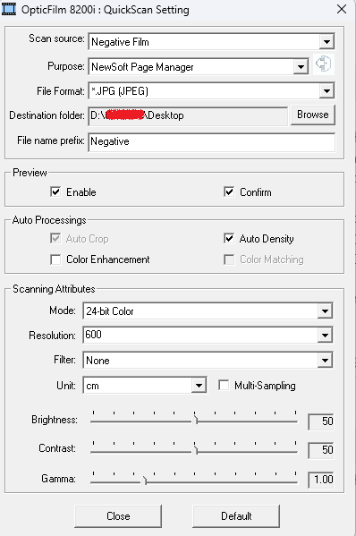Click the Default button to reset settings
356x536 pixels.
coord(236,515)
